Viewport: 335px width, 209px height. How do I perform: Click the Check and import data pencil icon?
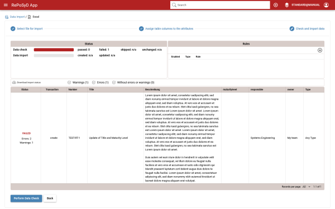point(292,28)
